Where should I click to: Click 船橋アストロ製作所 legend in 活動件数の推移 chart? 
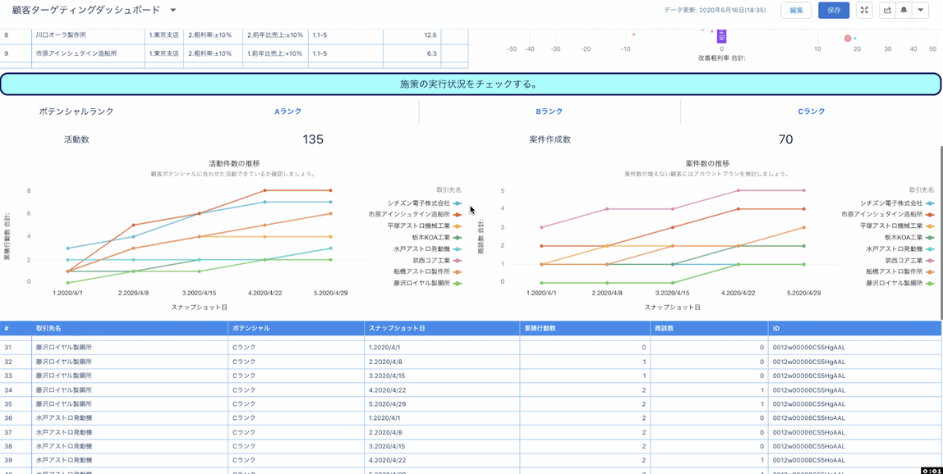coord(428,271)
